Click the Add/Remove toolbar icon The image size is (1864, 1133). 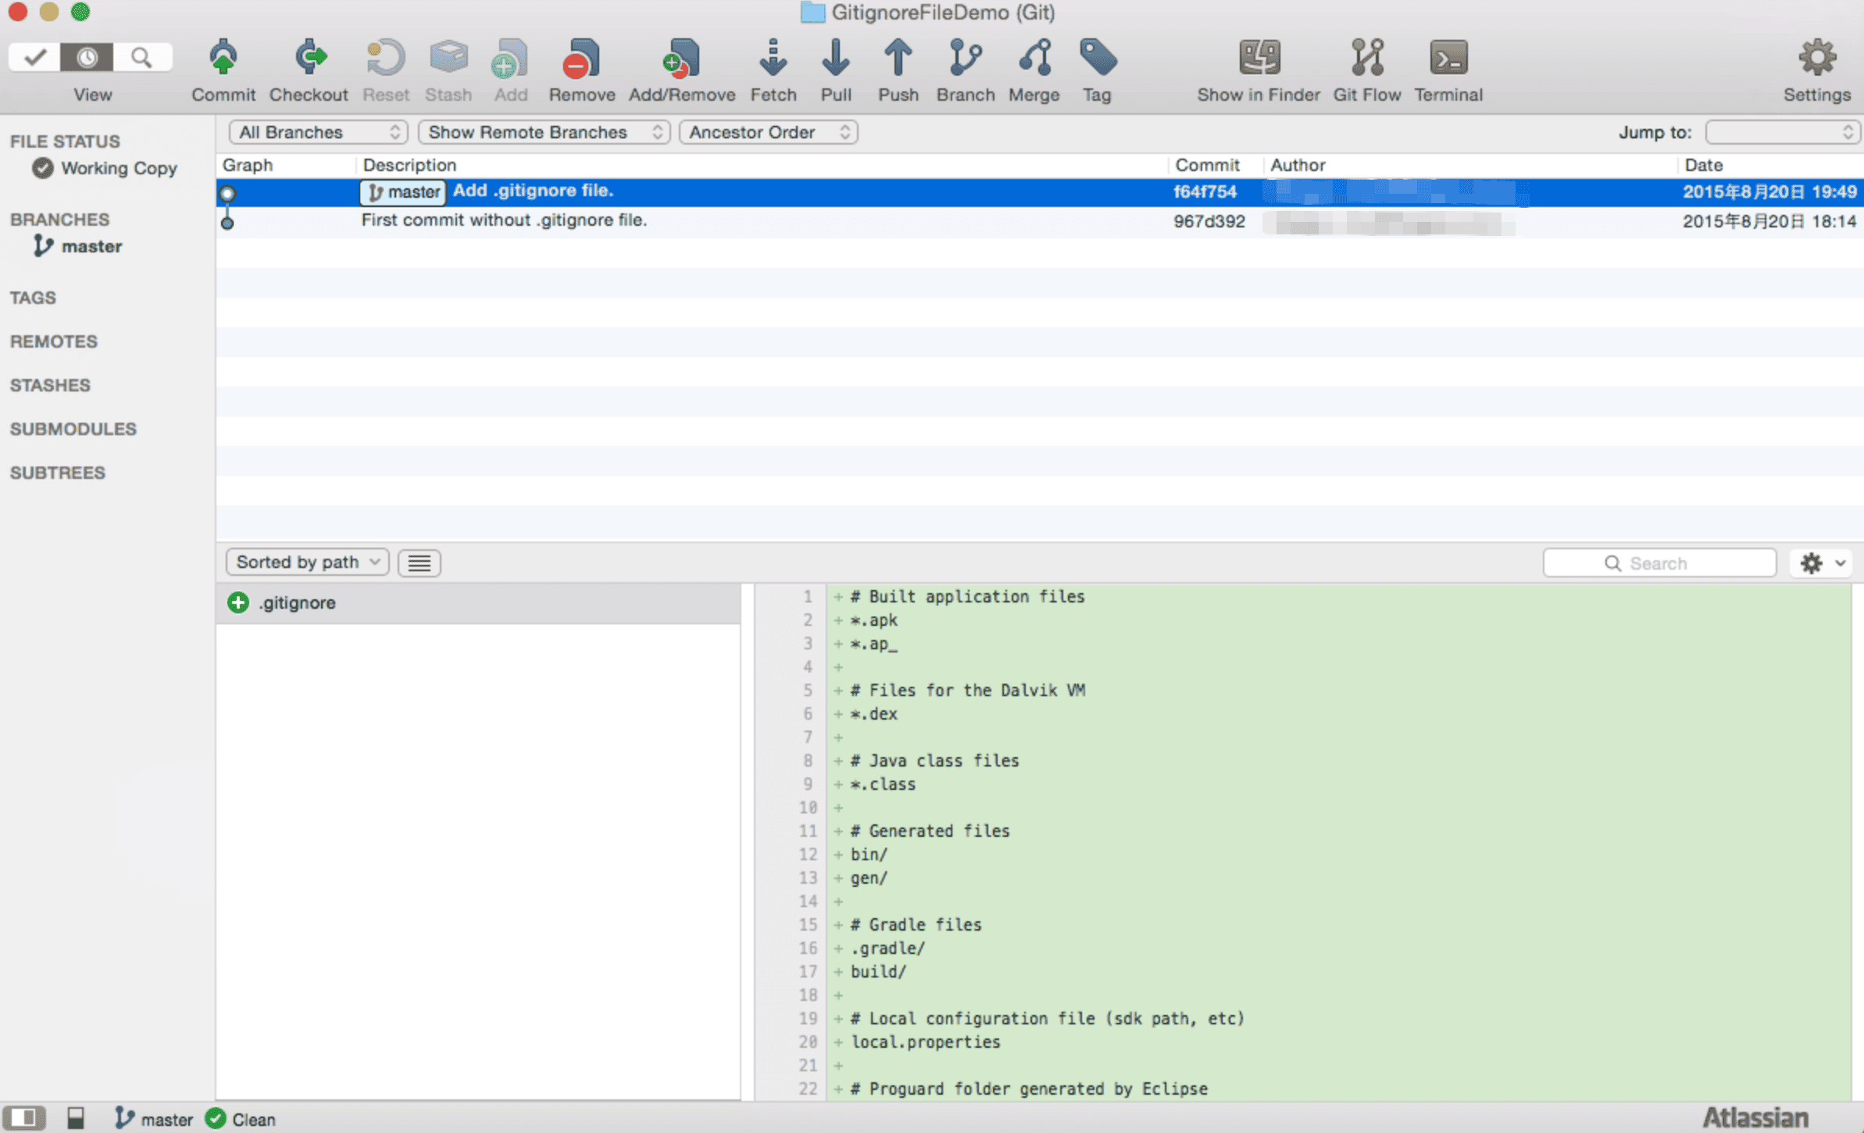tap(681, 58)
